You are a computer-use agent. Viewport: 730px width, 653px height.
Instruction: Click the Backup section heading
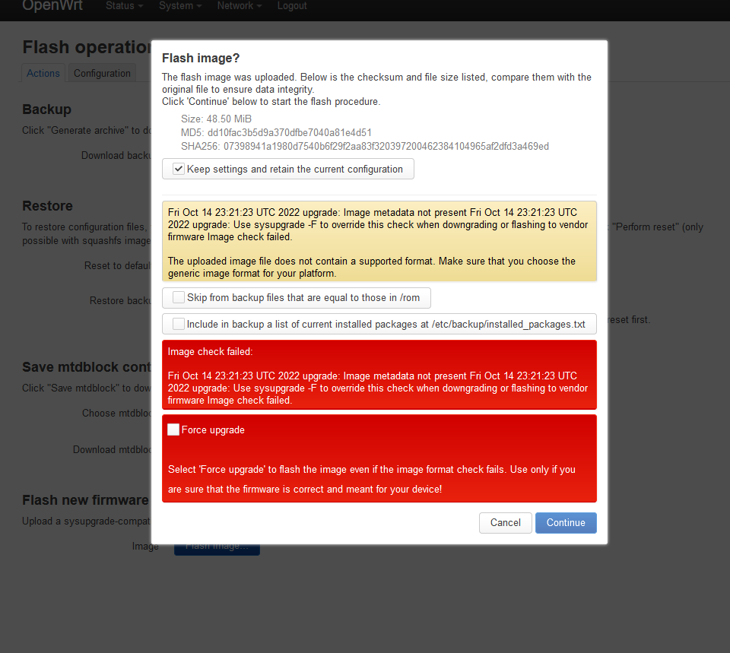tap(46, 109)
